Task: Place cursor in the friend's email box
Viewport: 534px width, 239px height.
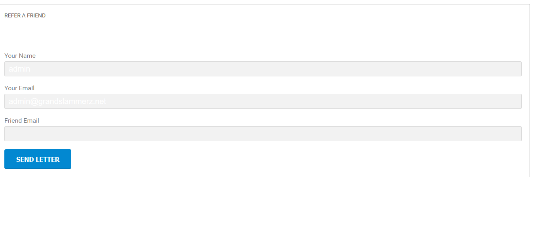Action: (262, 134)
